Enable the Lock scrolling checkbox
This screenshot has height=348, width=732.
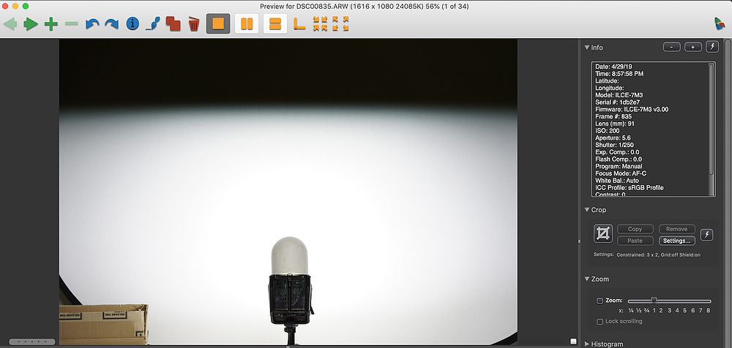[600, 322]
